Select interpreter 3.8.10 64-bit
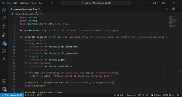The image size is (182, 97). [x=169, y=95]
